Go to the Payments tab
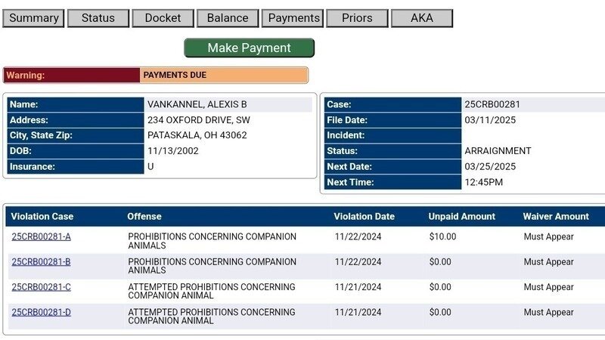The image size is (605, 340). tap(293, 18)
